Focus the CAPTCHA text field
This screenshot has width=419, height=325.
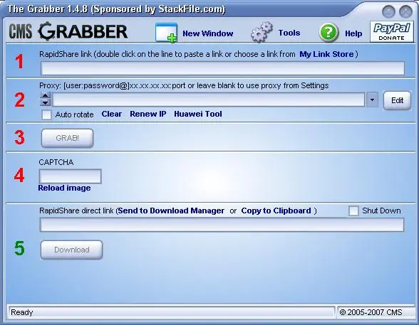(x=71, y=176)
